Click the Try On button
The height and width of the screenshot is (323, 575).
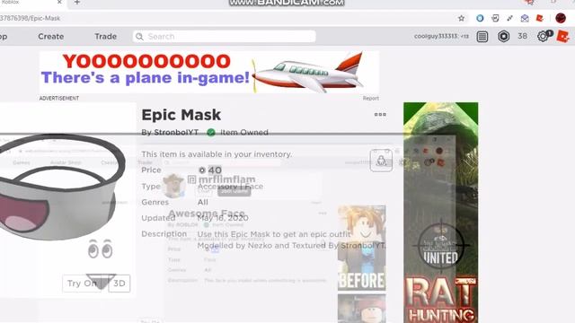pyautogui.click(x=82, y=284)
